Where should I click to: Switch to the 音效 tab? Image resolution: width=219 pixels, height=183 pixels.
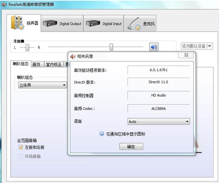36,64
